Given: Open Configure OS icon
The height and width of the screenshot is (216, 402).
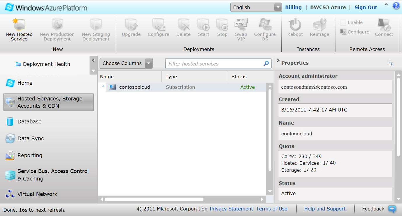Looking at the screenshot, I should [265, 25].
